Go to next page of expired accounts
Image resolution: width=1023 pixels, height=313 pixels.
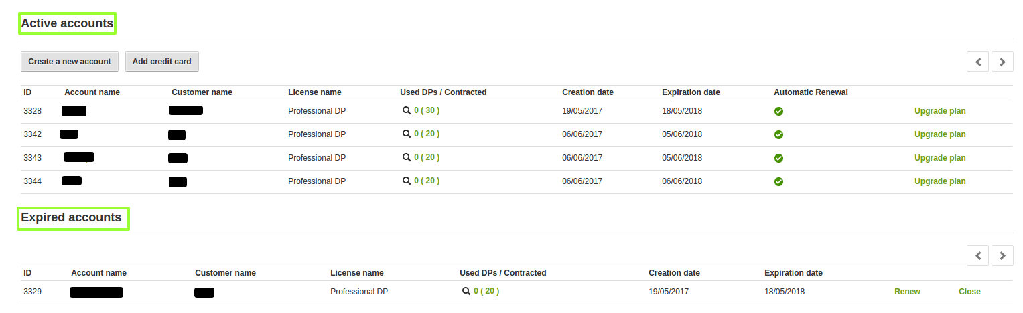1002,255
